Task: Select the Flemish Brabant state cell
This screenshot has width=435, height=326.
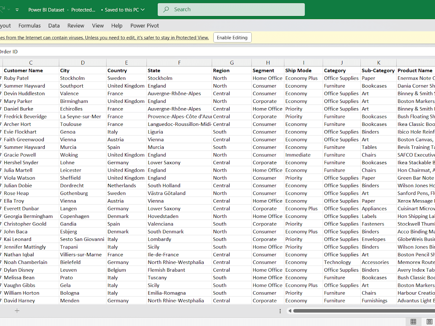Action: pyautogui.click(x=179, y=270)
